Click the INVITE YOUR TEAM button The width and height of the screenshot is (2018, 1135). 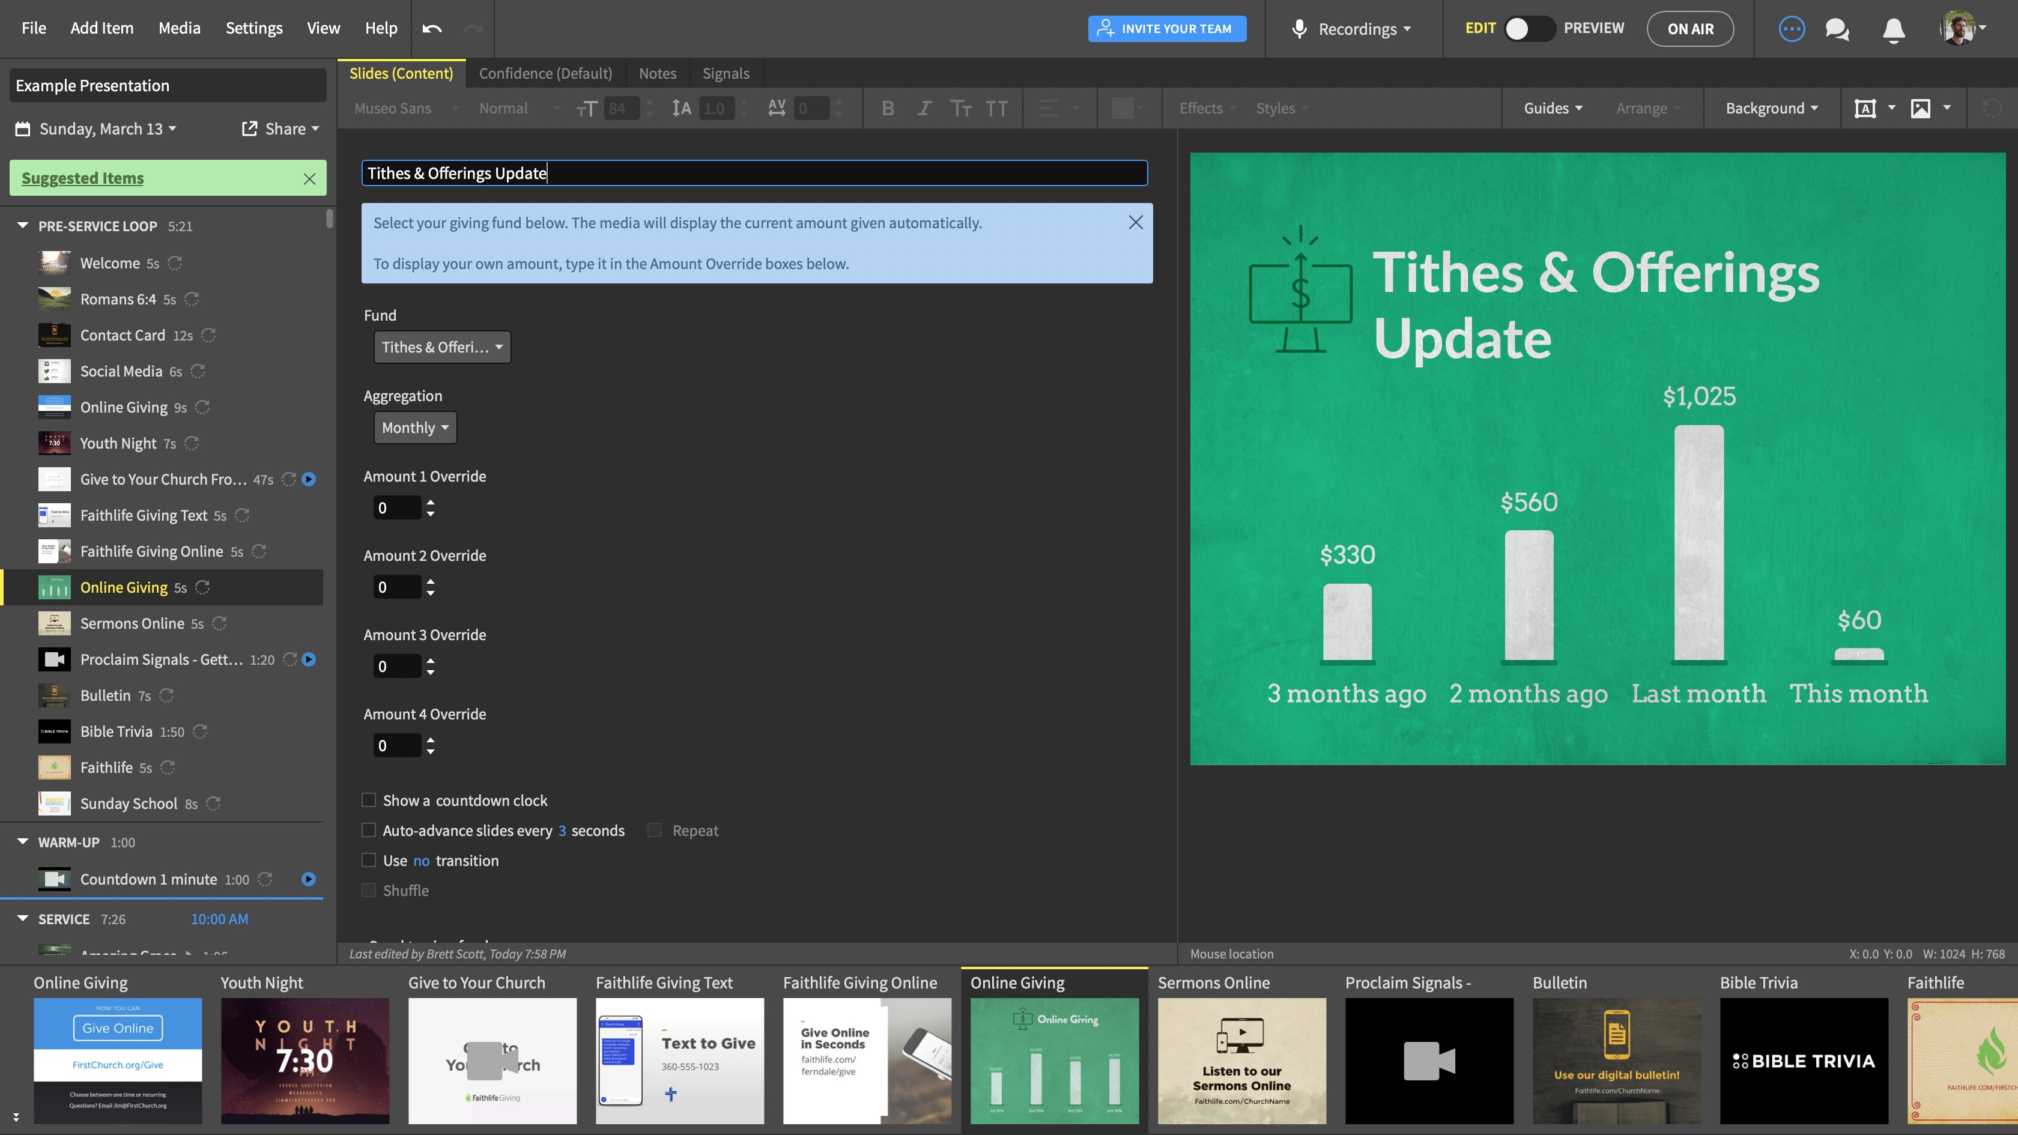[x=1166, y=29]
